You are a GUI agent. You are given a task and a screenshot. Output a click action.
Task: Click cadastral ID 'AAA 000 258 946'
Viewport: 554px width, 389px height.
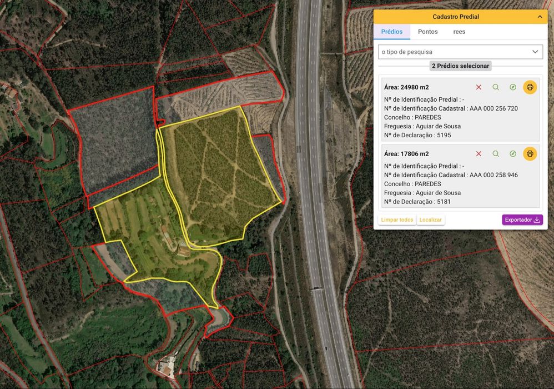pyautogui.click(x=493, y=175)
